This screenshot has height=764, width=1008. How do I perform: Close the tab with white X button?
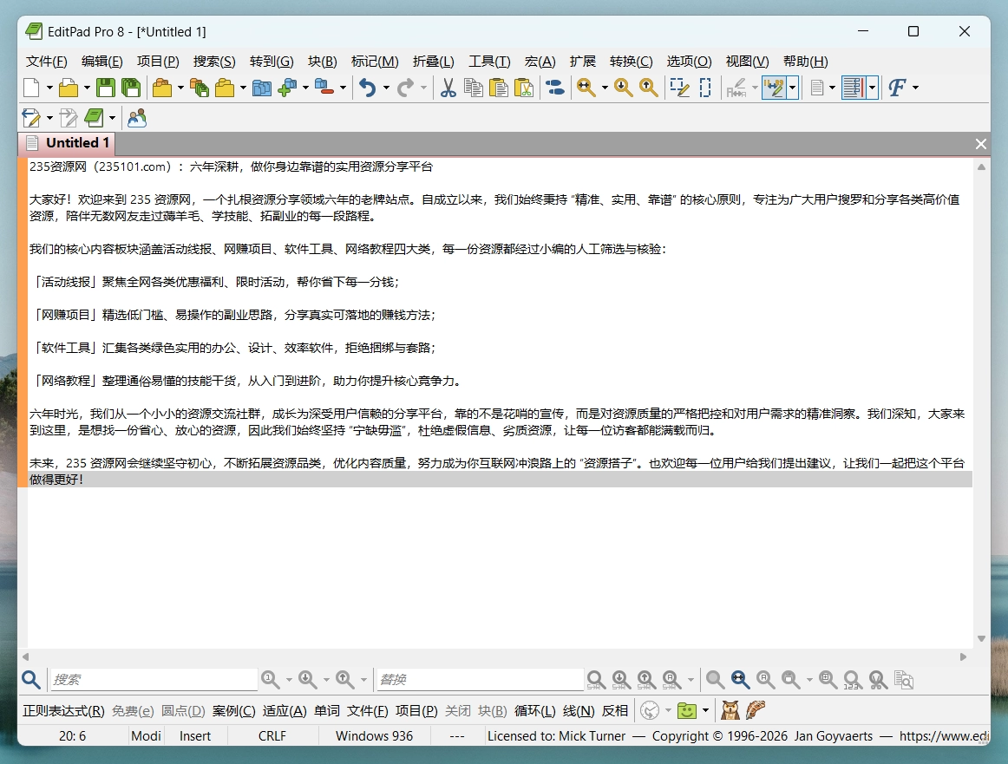pyautogui.click(x=980, y=144)
